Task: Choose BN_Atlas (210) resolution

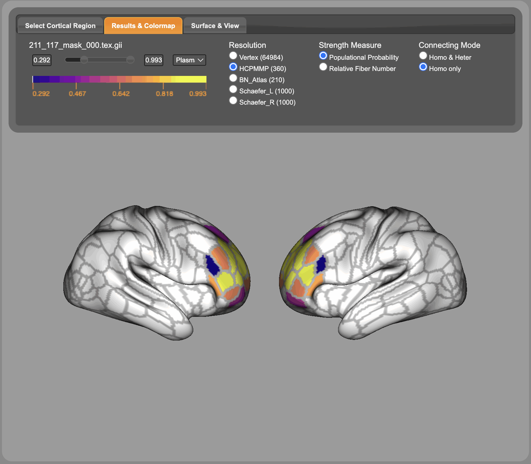Action: click(233, 78)
